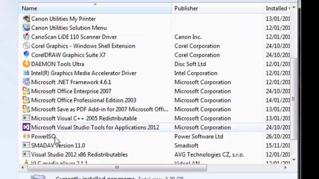Click the Microsoft Office Professional Edition 2003 icon

(x=26, y=100)
